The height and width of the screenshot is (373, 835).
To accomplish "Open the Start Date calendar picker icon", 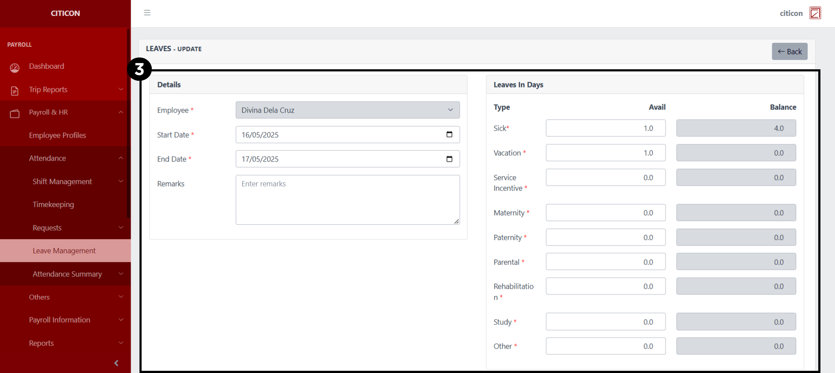I will click(x=449, y=135).
